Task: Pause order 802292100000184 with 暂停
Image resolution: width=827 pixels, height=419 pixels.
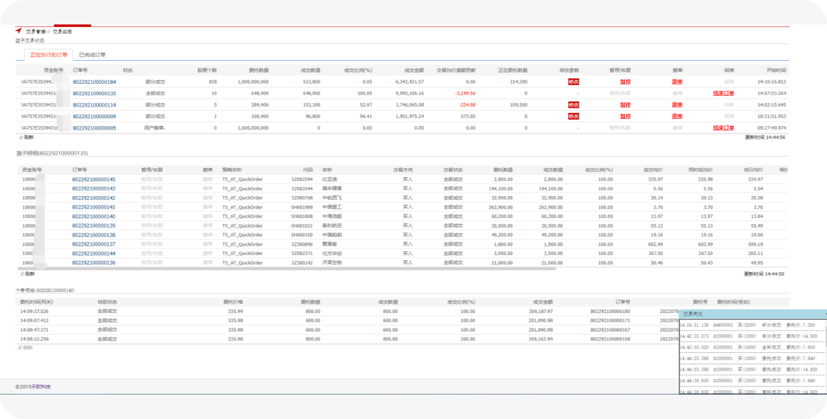Action: [x=625, y=81]
